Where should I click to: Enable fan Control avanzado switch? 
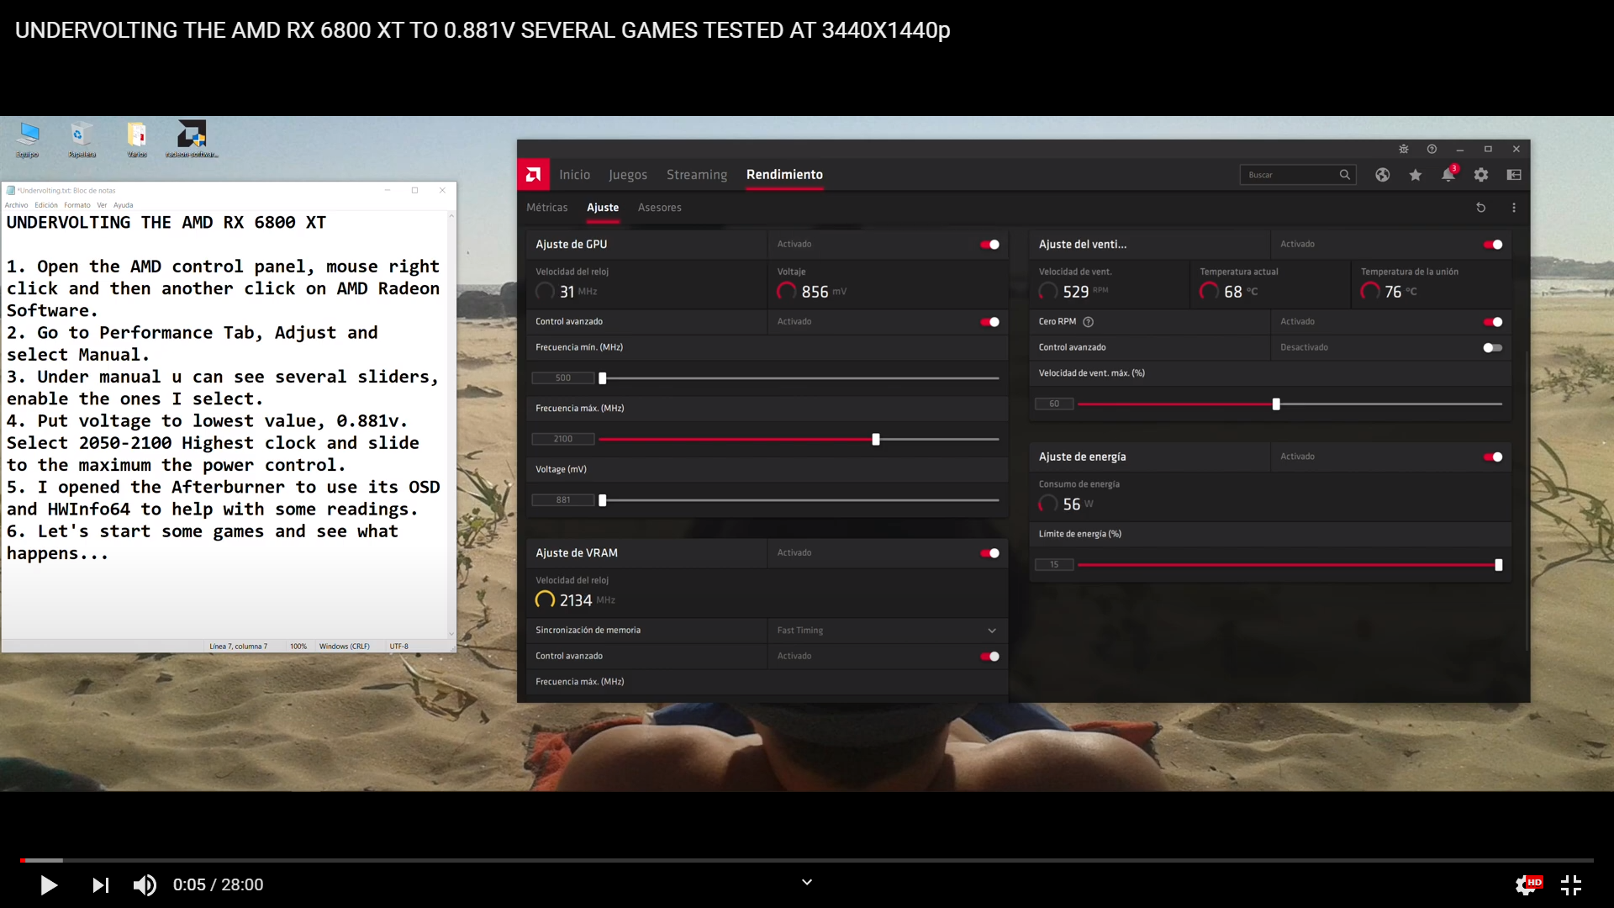pos(1493,348)
